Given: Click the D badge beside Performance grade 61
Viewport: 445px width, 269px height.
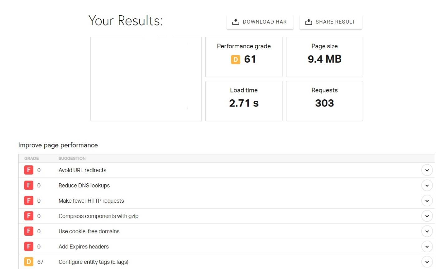Looking at the screenshot, I should click(x=236, y=59).
